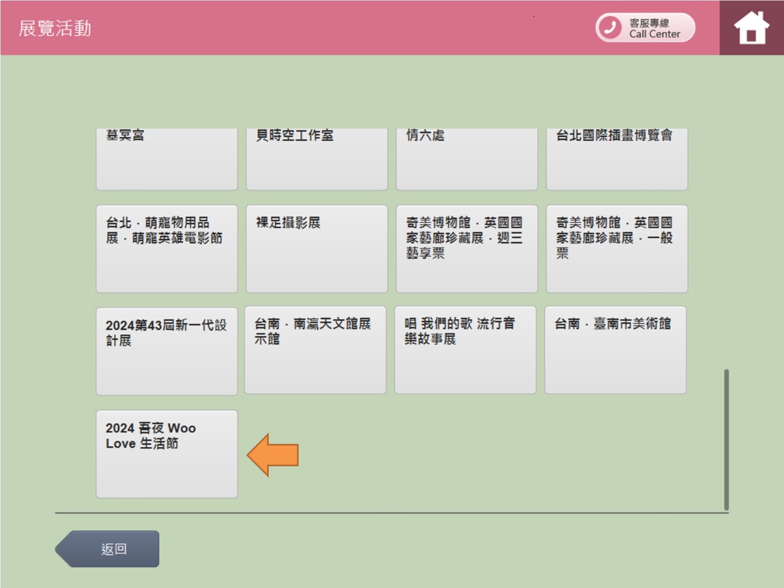Open 2024第43屆新一代設計展 tile
This screenshot has width=784, height=588.
(x=167, y=351)
